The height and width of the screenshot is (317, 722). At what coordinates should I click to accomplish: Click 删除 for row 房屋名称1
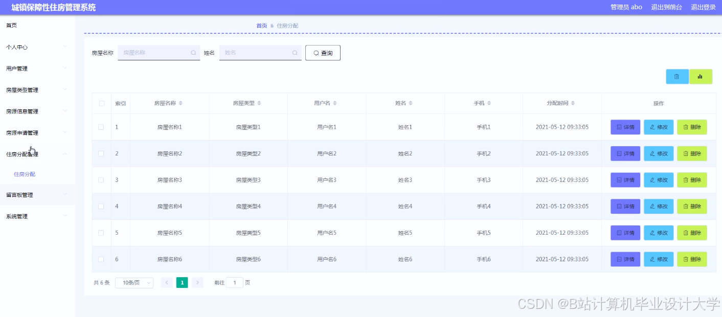[692, 127]
